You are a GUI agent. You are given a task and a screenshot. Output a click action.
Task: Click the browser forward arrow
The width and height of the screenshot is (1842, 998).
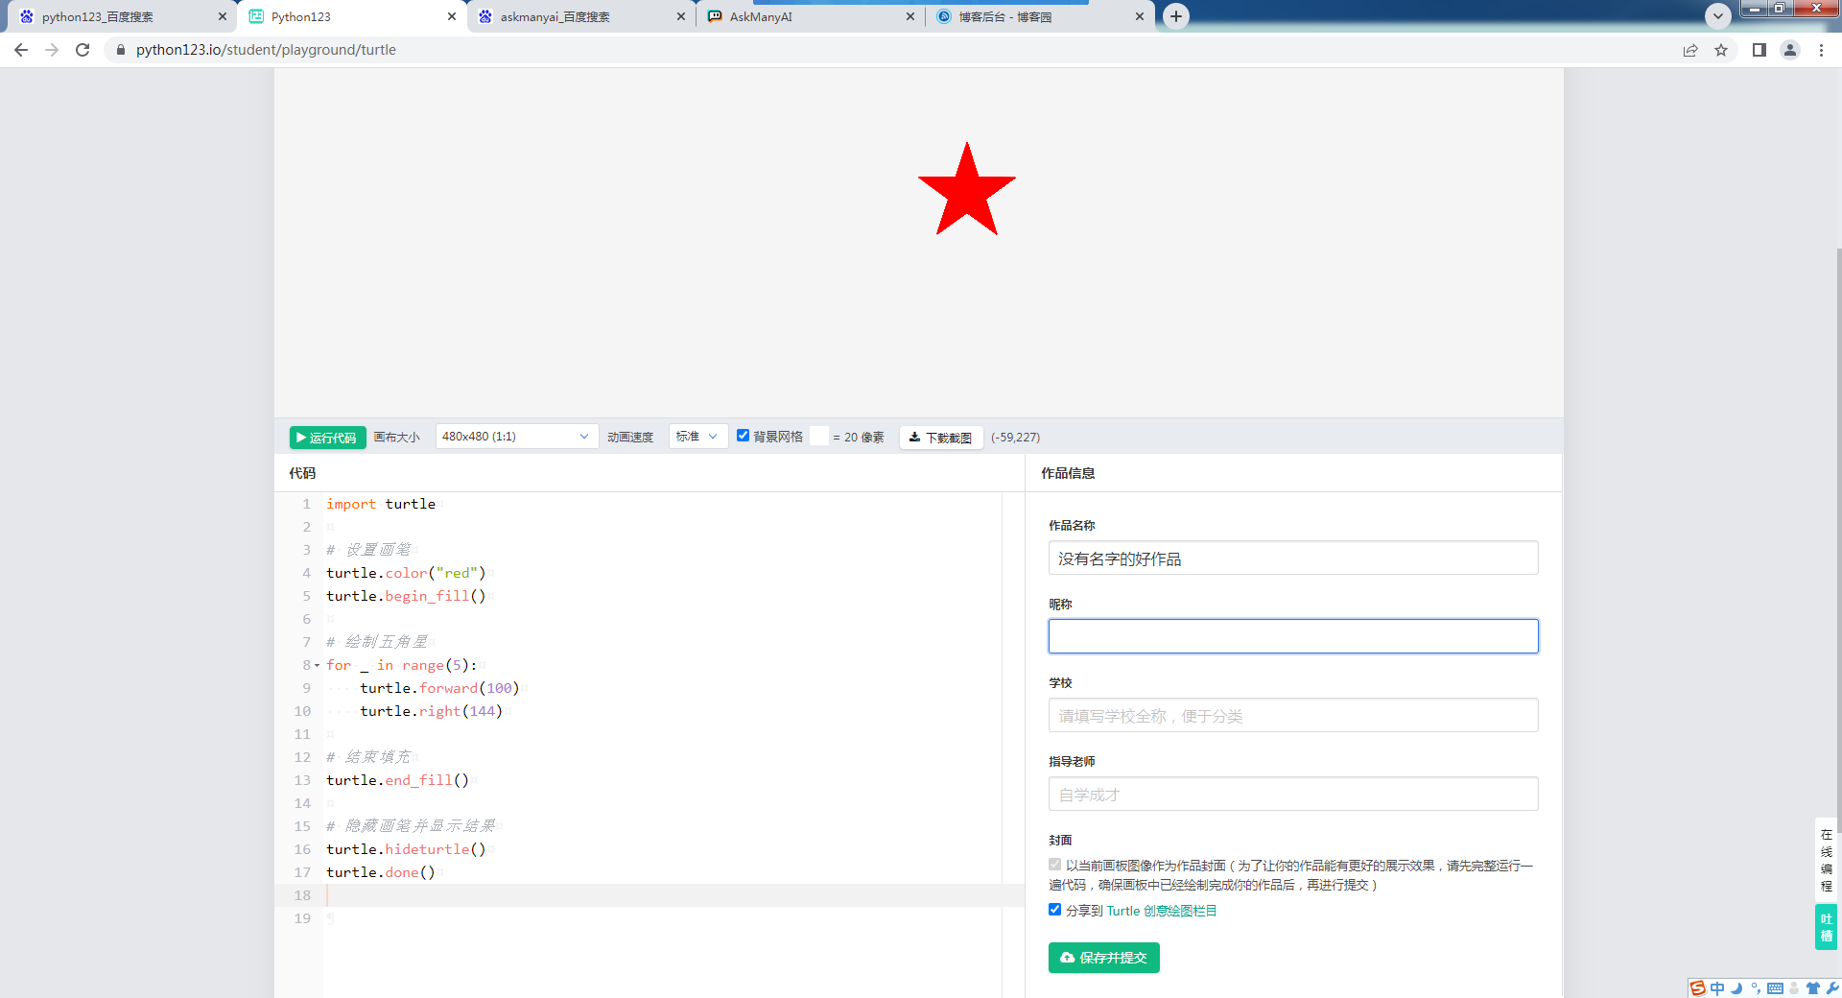52,50
